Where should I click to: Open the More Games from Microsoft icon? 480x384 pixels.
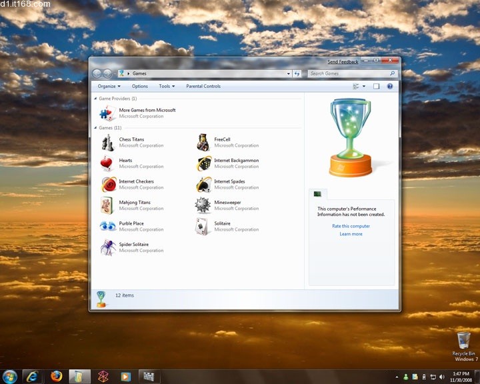click(x=107, y=113)
